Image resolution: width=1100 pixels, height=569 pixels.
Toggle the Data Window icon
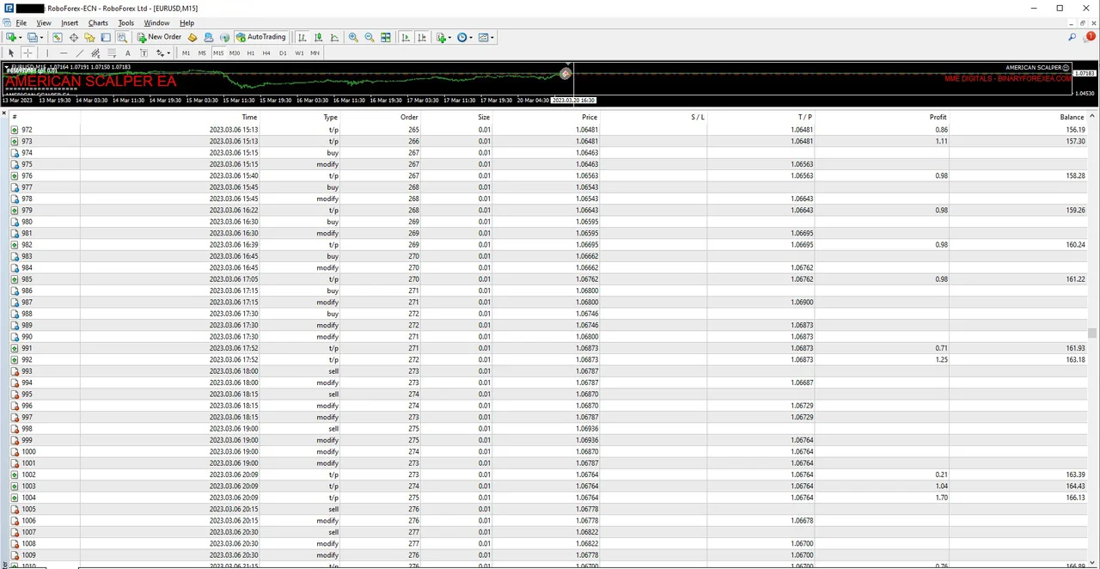click(74, 37)
